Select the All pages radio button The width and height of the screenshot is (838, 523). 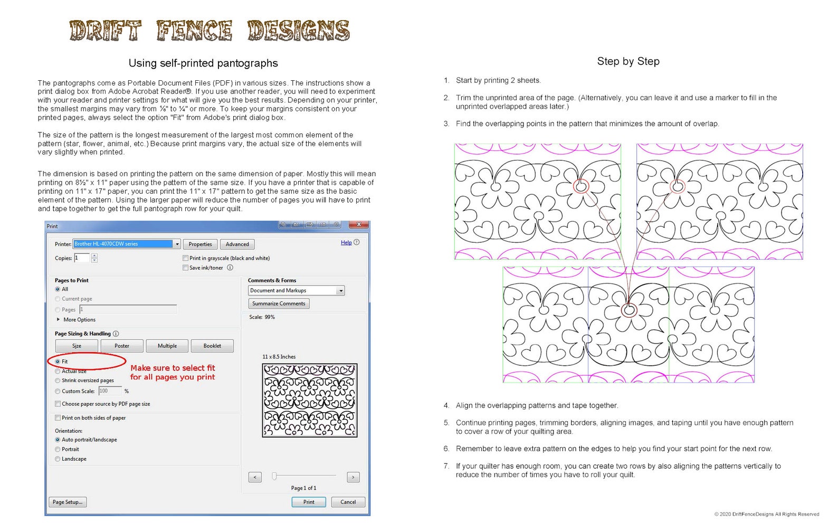click(x=58, y=289)
